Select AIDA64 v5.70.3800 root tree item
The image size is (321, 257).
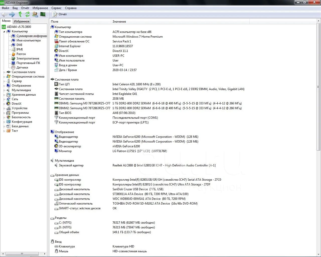(19, 27)
